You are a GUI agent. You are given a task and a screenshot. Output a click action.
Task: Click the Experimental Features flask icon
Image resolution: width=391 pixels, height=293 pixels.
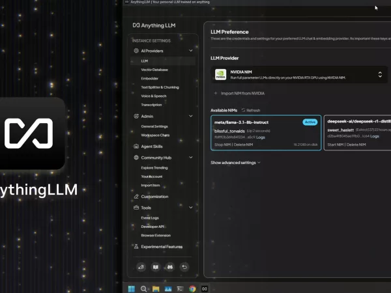pos(136,246)
